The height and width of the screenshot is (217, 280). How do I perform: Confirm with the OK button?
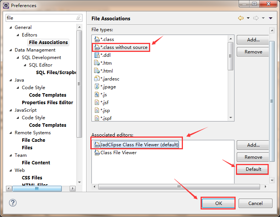click(x=218, y=203)
